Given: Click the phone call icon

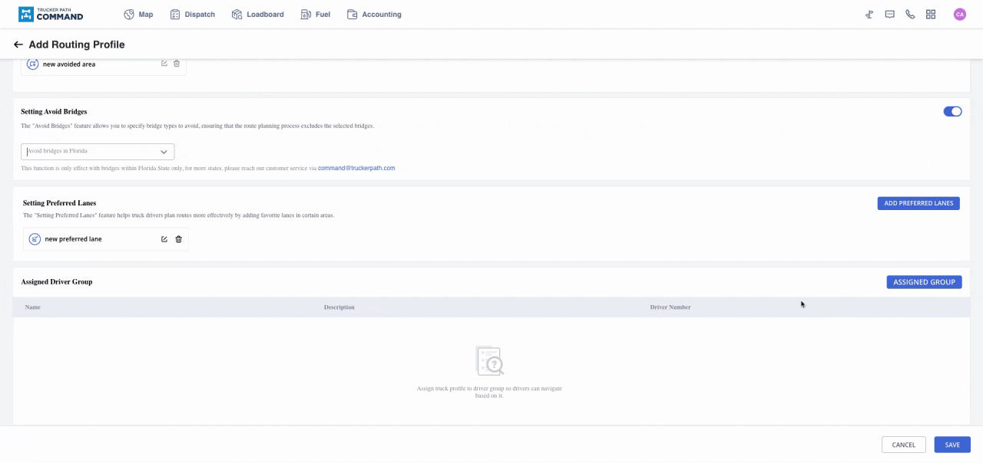Looking at the screenshot, I should tap(910, 15).
